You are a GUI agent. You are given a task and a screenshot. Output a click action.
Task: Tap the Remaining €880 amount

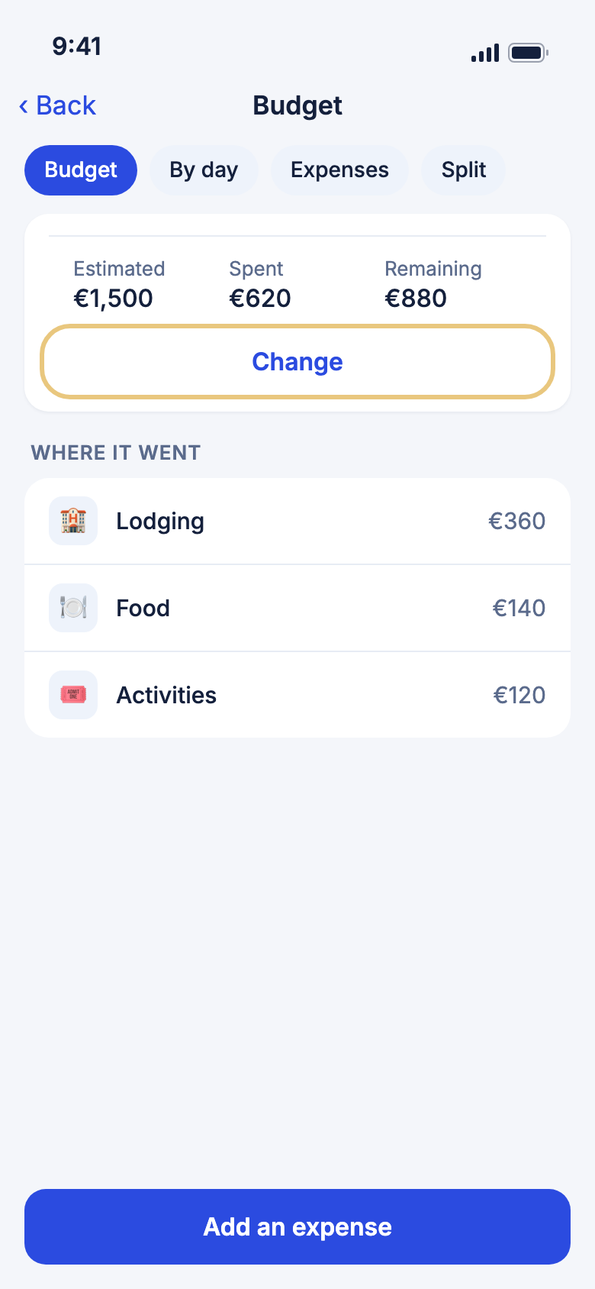416,298
